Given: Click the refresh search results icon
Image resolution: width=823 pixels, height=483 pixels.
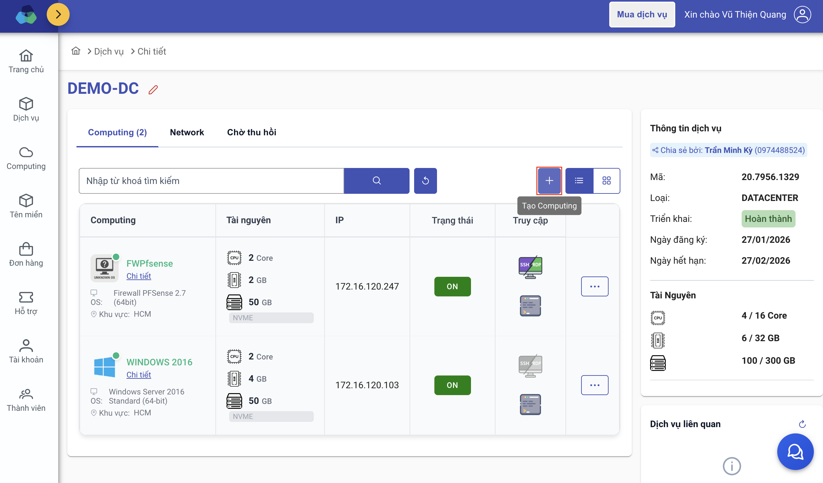Looking at the screenshot, I should tap(425, 181).
